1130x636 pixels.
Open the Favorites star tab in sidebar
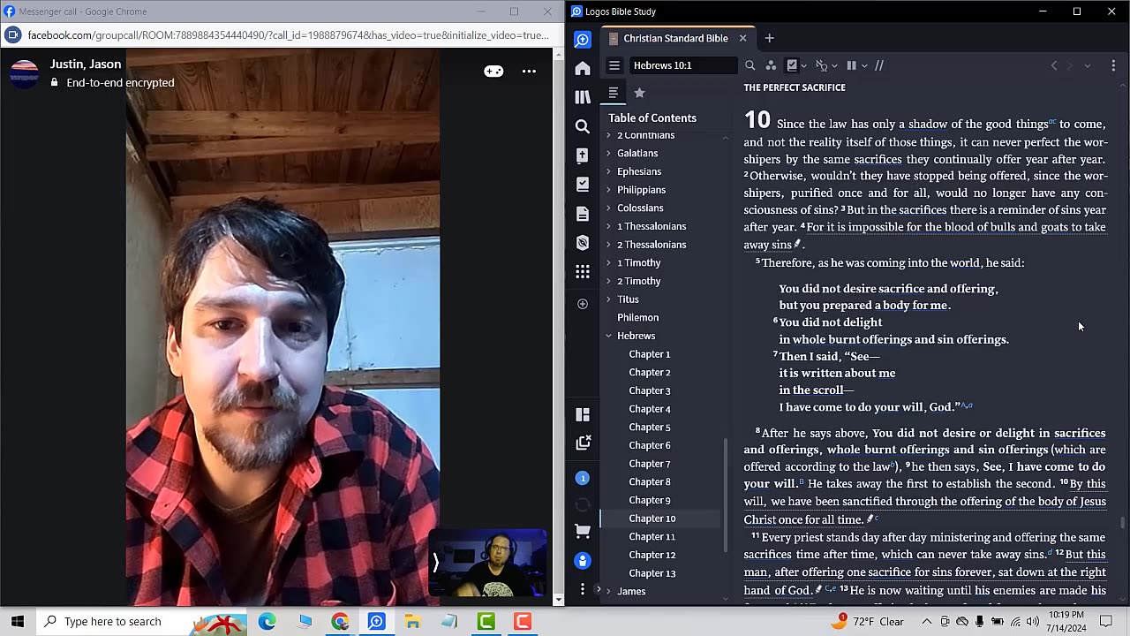coord(640,93)
